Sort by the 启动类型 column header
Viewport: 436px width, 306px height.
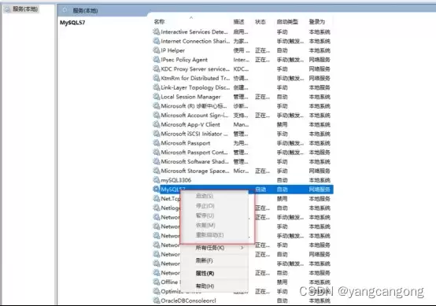click(287, 22)
